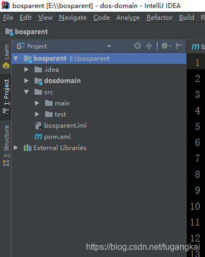The image size is (205, 257).
Task: Open the Build menu
Action: (186, 18)
